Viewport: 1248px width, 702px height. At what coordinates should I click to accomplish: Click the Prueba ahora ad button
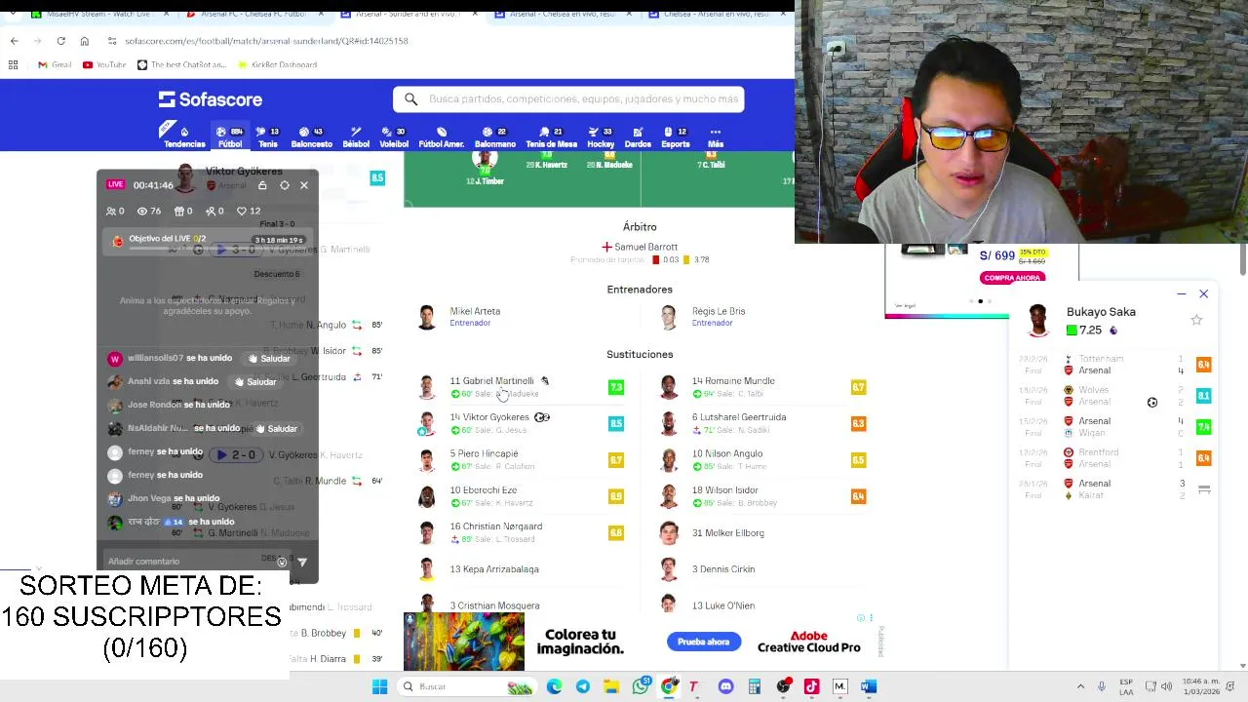pyautogui.click(x=703, y=642)
